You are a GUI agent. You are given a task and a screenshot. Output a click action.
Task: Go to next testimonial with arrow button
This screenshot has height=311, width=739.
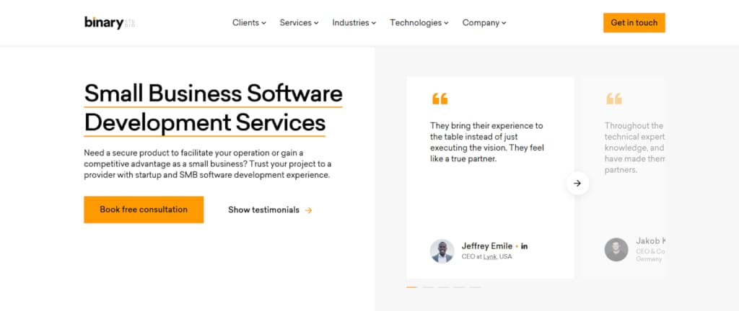577,184
